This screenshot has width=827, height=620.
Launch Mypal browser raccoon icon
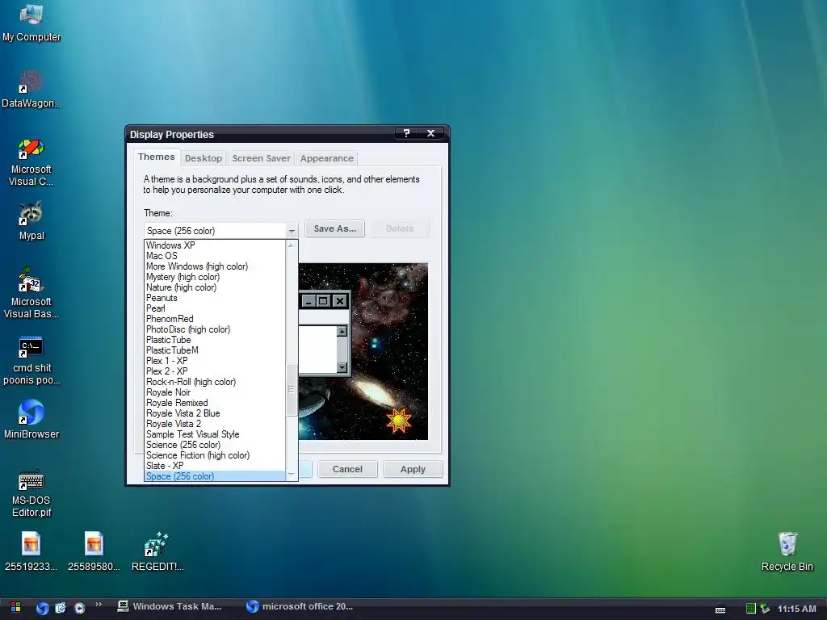pos(31,221)
